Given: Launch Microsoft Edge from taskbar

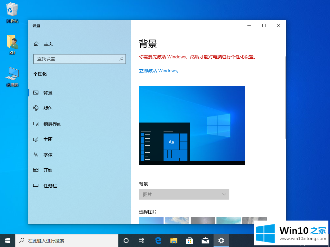Looking at the screenshot, I should [158, 241].
